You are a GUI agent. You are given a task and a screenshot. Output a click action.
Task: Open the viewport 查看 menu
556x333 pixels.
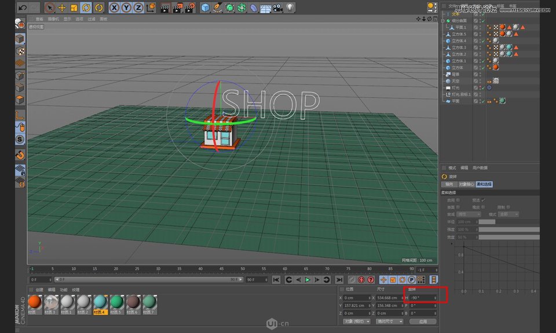39,19
